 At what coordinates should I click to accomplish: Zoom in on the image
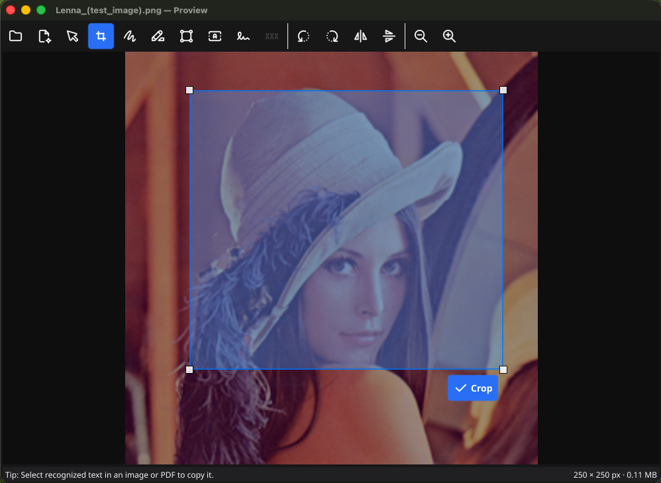pyautogui.click(x=449, y=36)
